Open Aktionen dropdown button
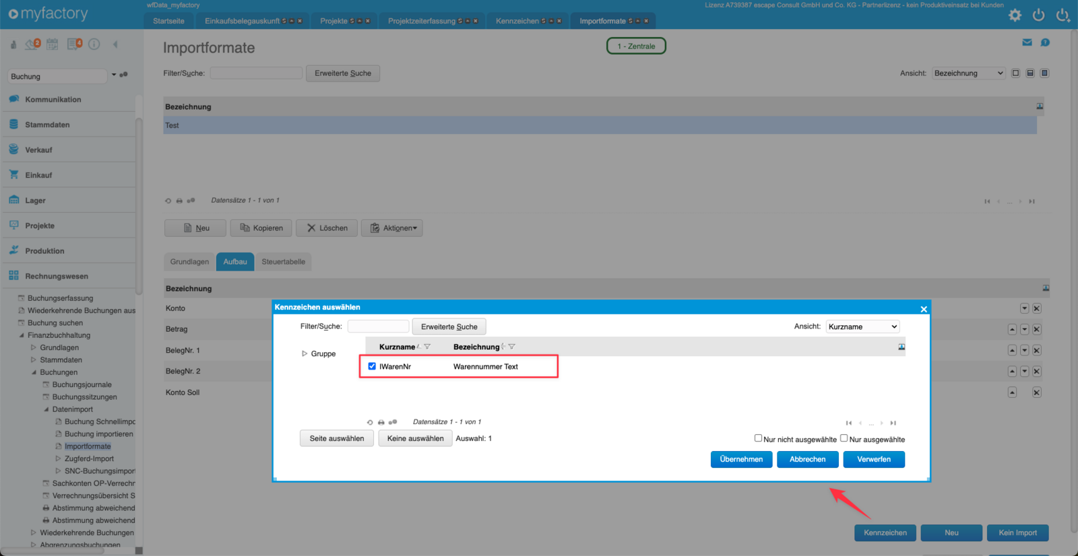This screenshot has width=1078, height=556. tap(392, 228)
